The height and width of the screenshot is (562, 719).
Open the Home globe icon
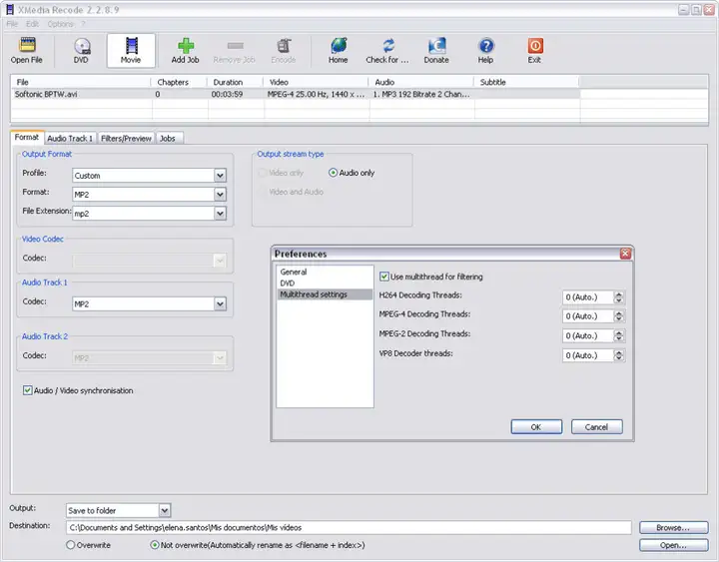click(x=339, y=51)
